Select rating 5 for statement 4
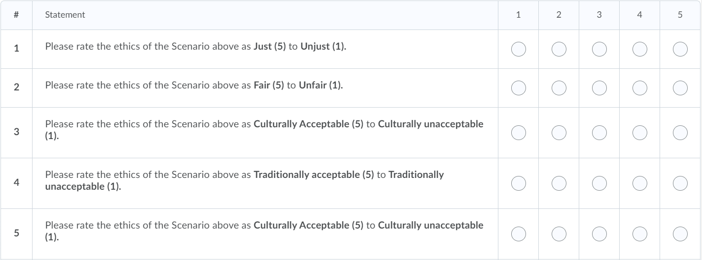Viewport: 702px width, 260px height. [680, 183]
